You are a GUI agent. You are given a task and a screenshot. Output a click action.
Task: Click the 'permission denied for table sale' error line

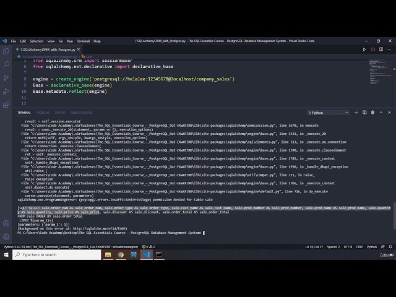(115, 200)
